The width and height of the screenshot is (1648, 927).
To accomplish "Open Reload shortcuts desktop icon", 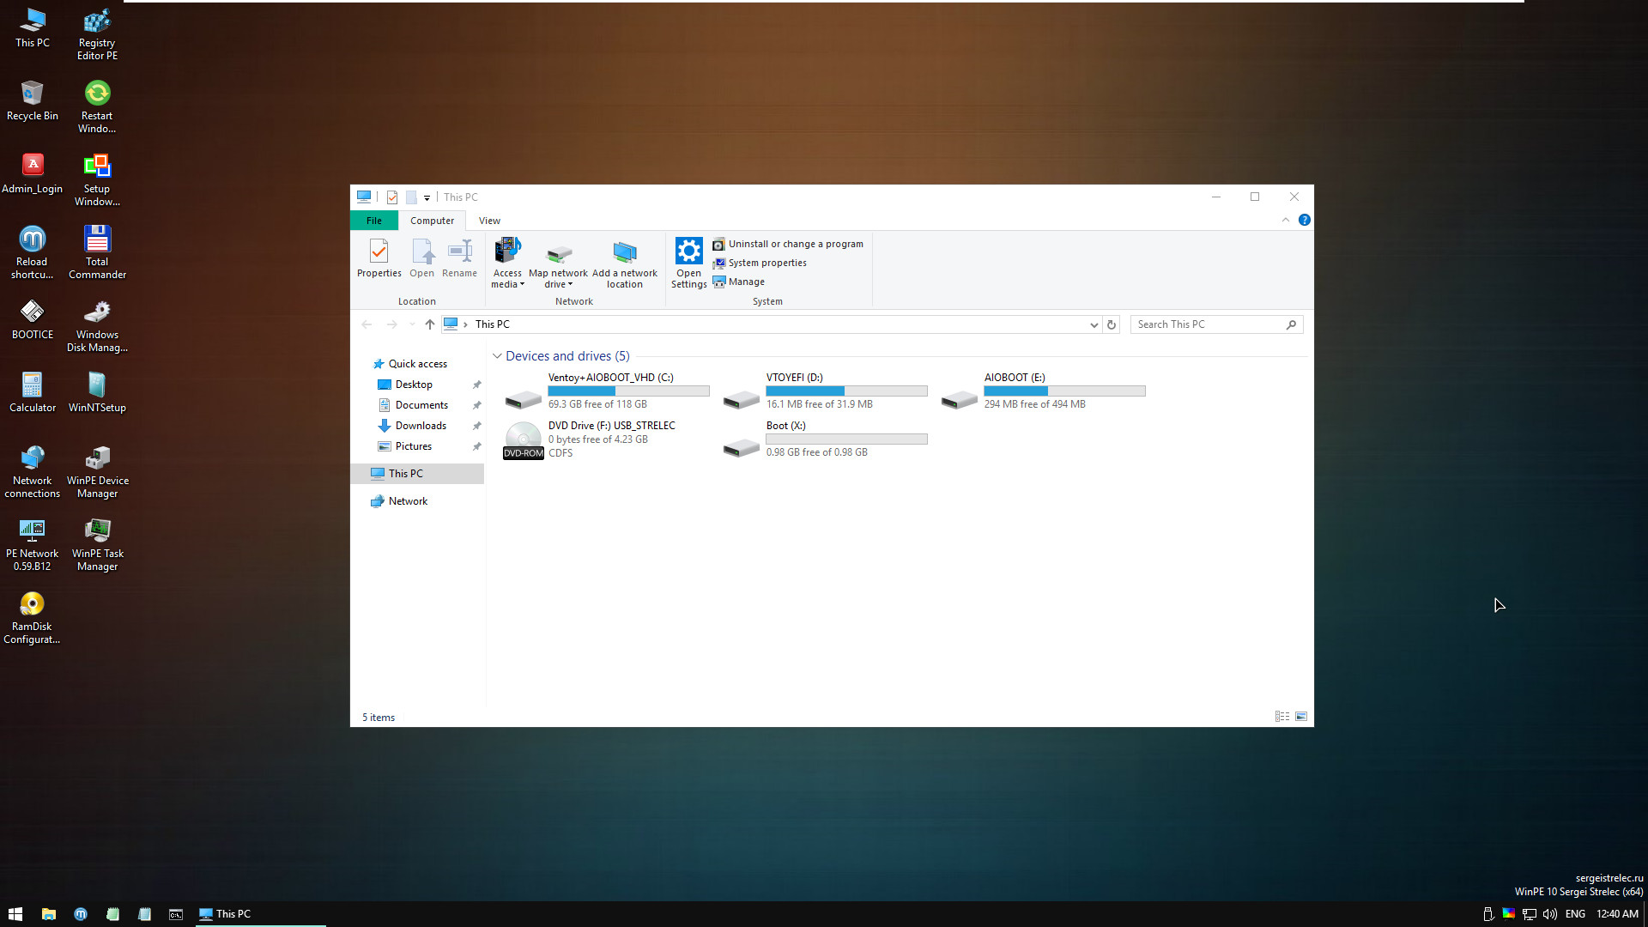I will pyautogui.click(x=33, y=252).
